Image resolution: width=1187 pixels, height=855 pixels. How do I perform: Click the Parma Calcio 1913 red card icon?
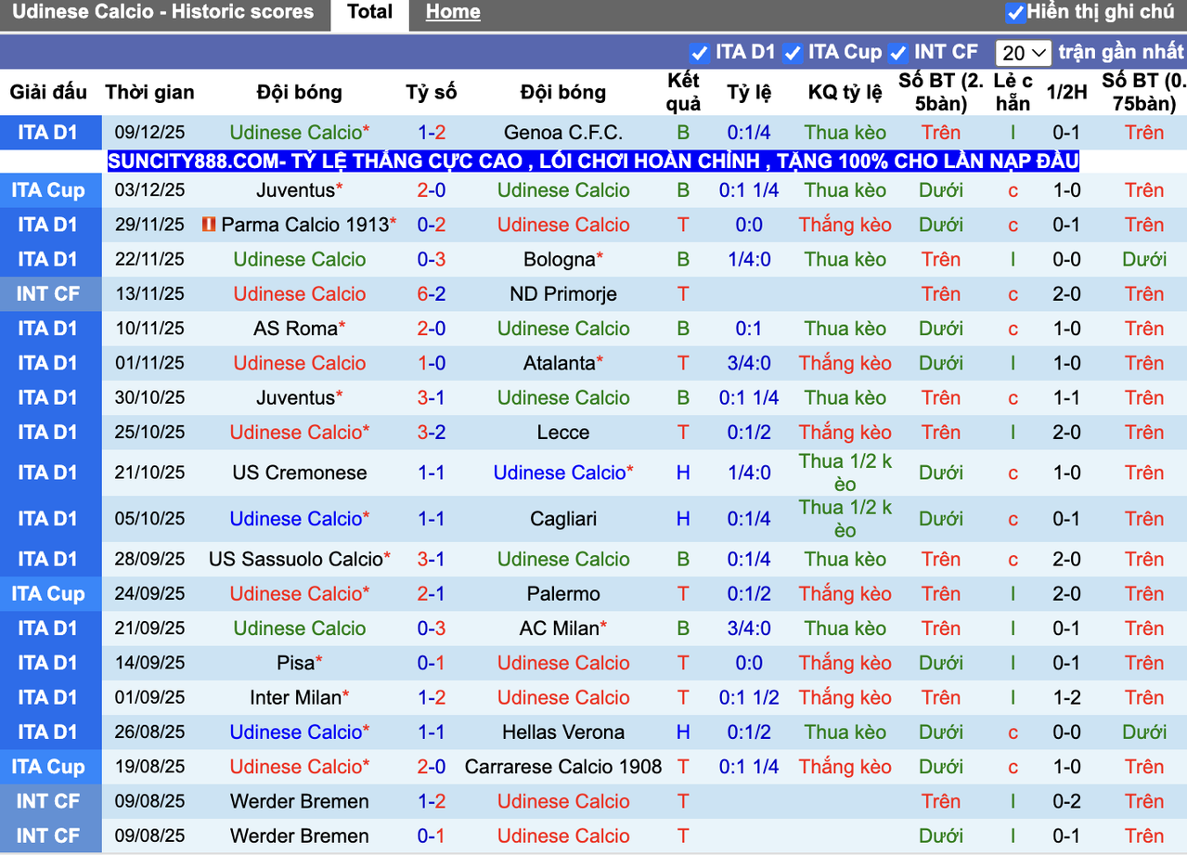(209, 225)
